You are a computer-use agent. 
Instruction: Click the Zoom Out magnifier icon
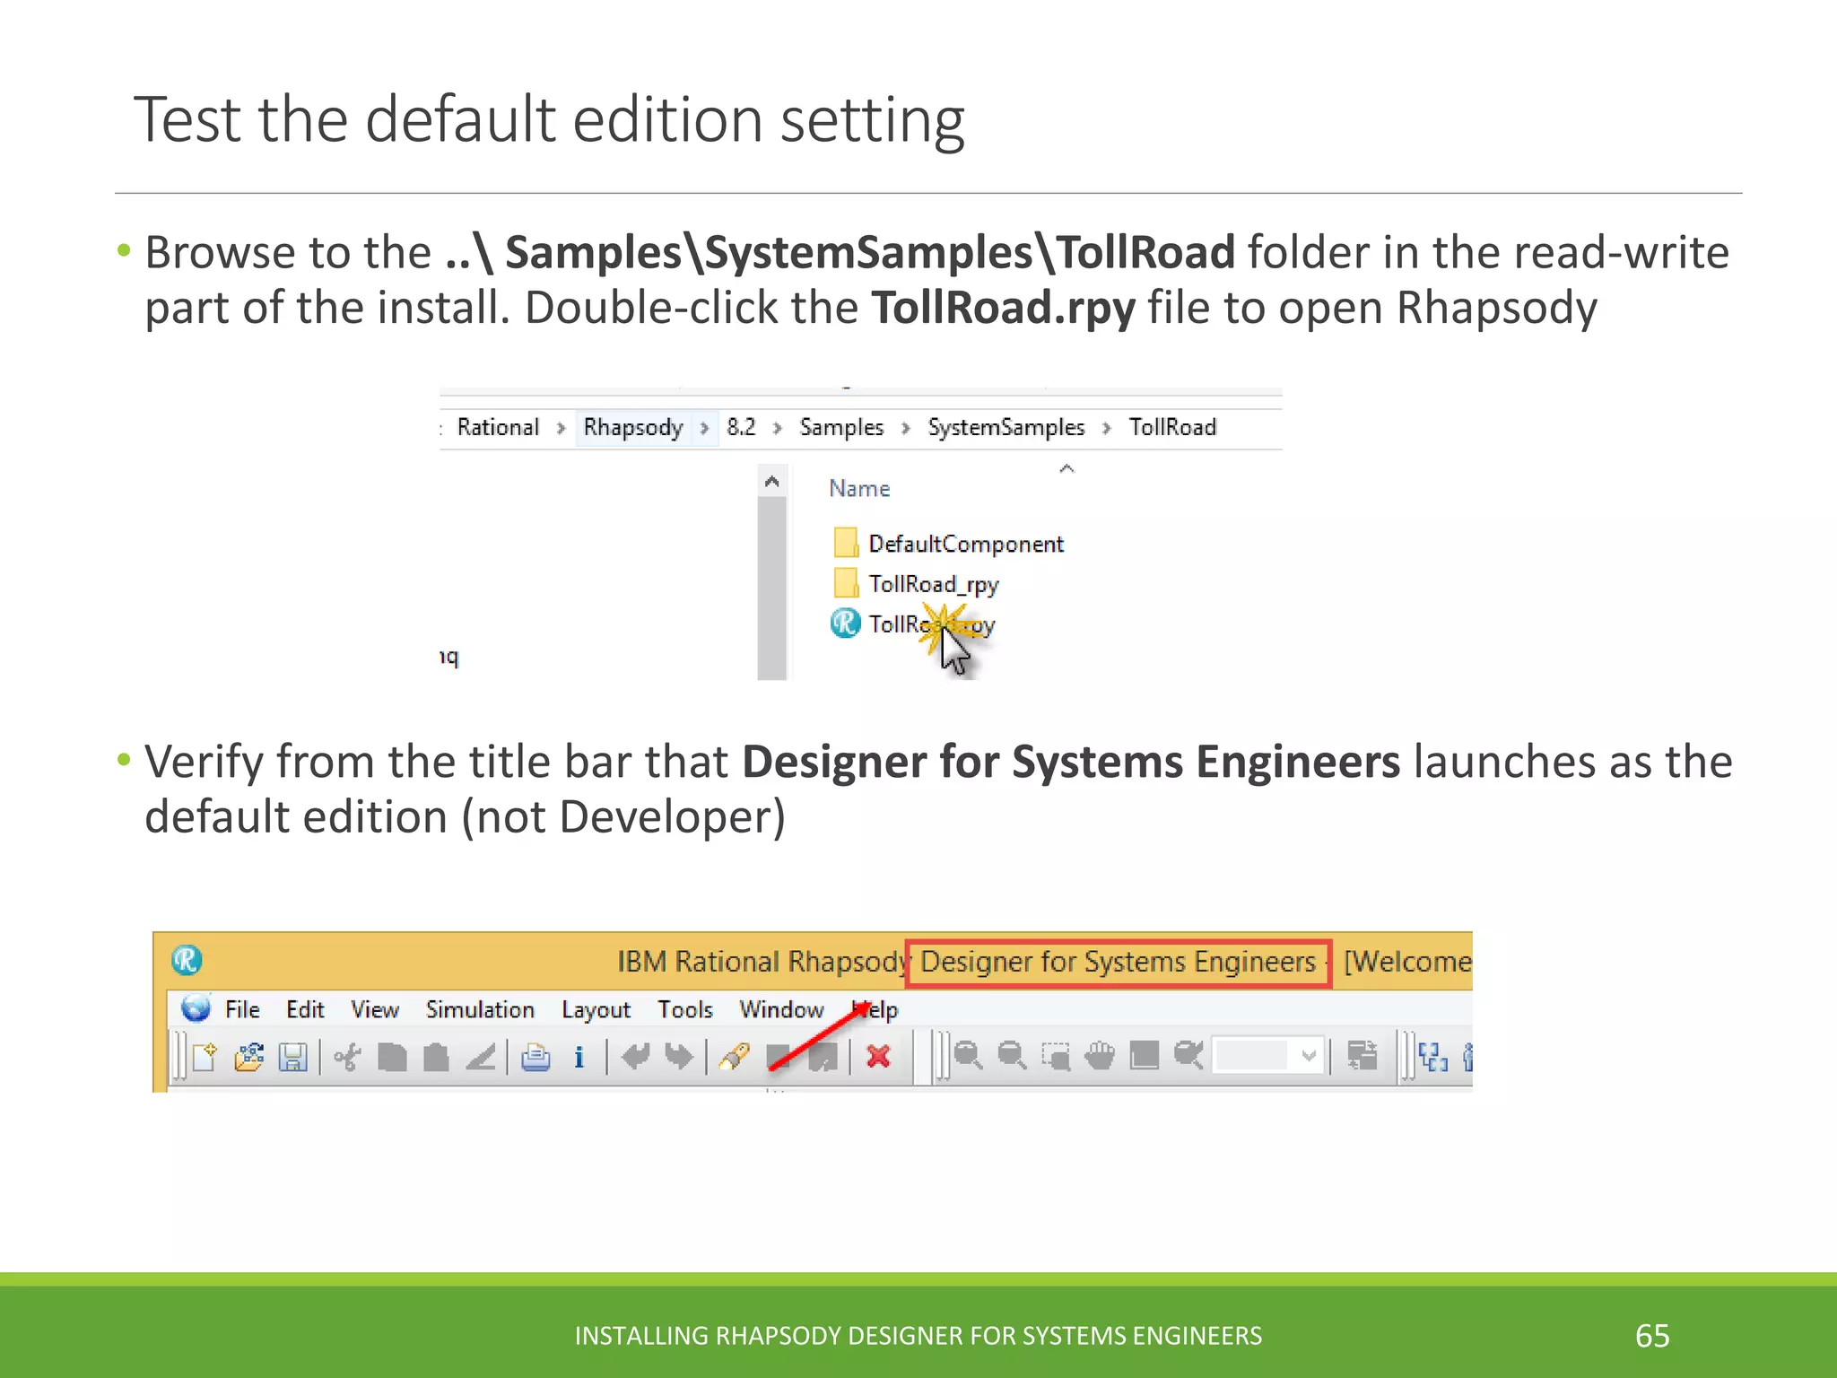pos(1012,1055)
